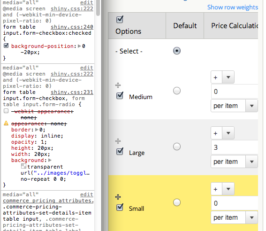266x231 pixels.
Task: Click the styles panel vertical scrollbar
Action: coord(98,8)
